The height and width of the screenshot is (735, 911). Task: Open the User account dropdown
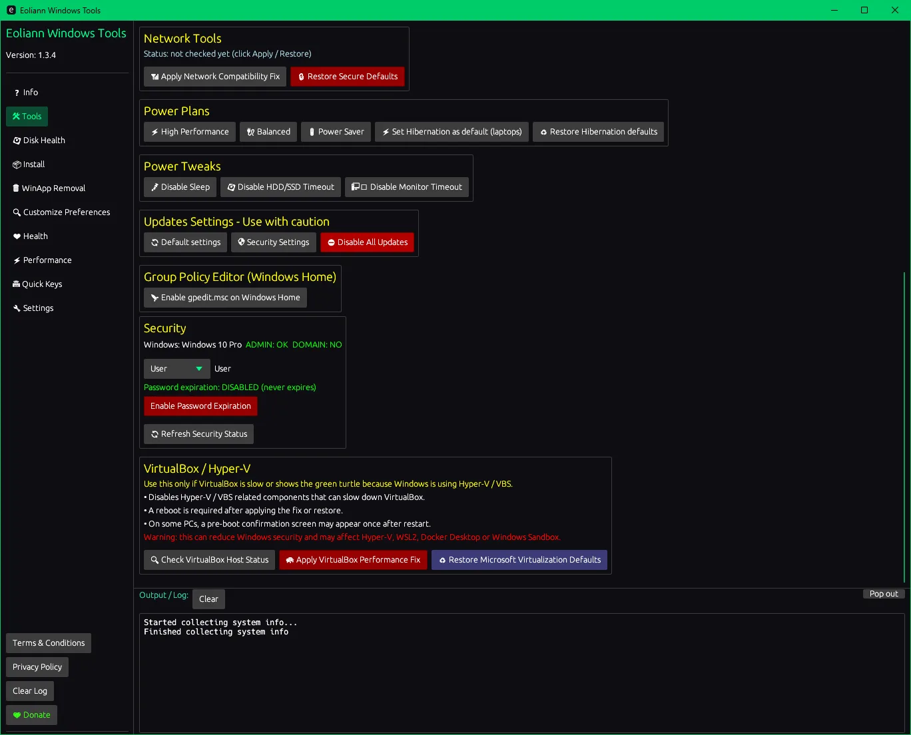pyautogui.click(x=176, y=369)
